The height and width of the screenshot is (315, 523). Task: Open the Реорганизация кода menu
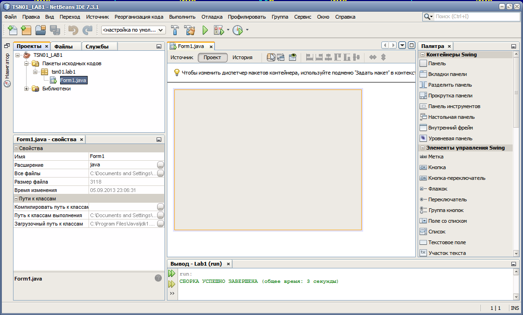click(x=139, y=17)
